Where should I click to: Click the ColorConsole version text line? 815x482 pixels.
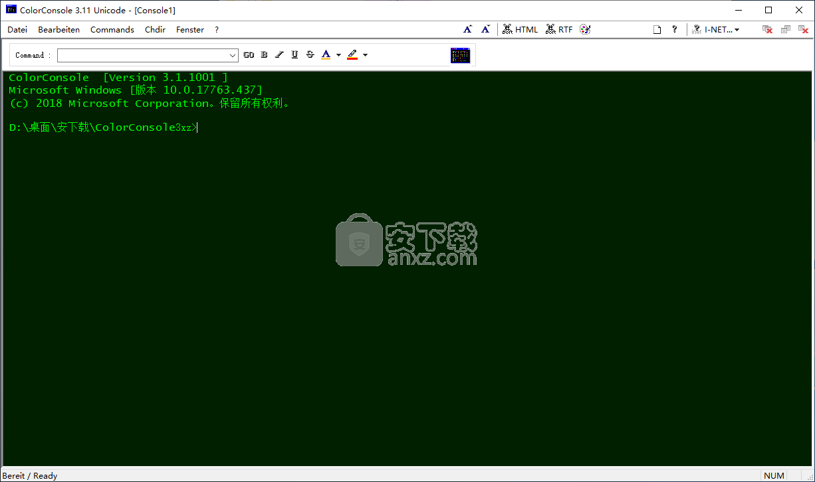118,78
